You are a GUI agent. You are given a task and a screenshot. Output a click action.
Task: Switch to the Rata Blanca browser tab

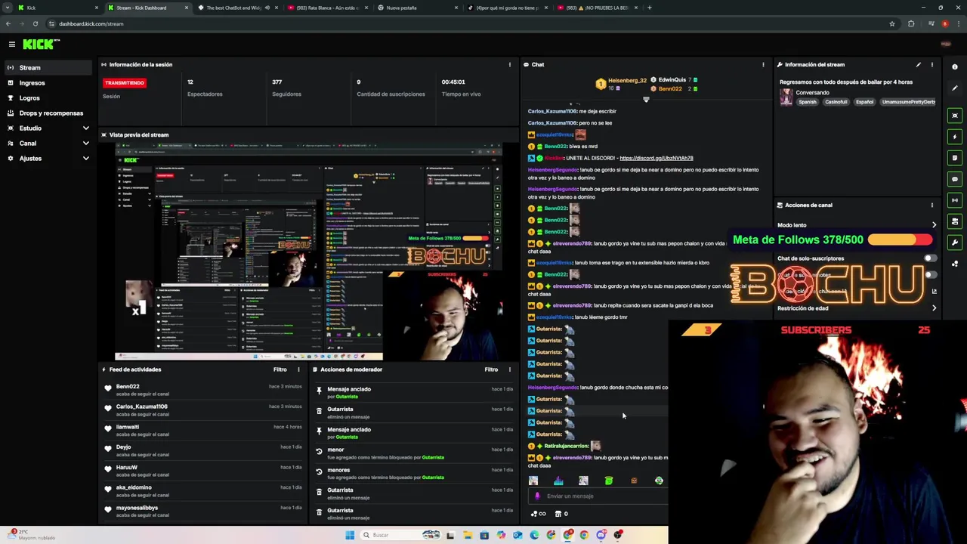(x=326, y=8)
